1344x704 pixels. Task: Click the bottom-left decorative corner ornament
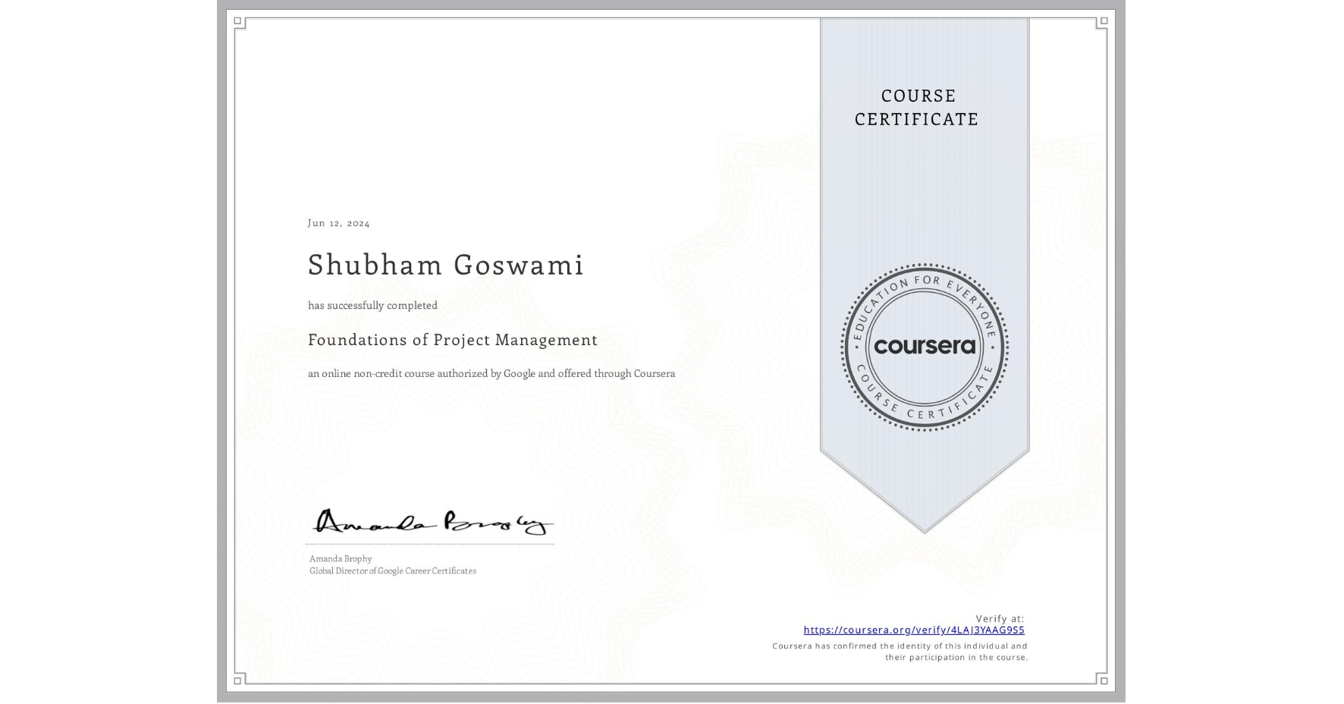[x=237, y=682]
